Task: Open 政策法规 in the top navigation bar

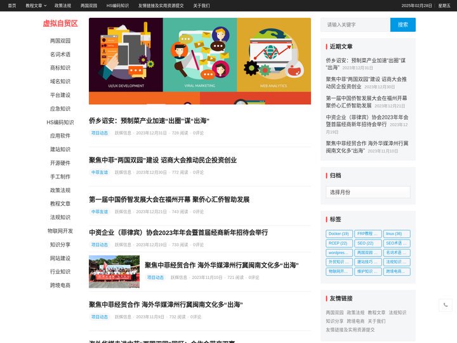Action: coord(63,6)
